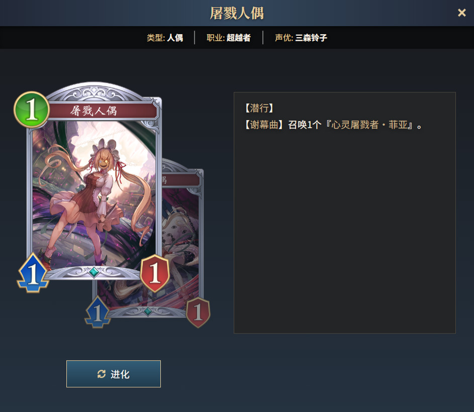Select the evolved card artwork behind
This screenshot has width=474, height=412.
click(x=180, y=239)
